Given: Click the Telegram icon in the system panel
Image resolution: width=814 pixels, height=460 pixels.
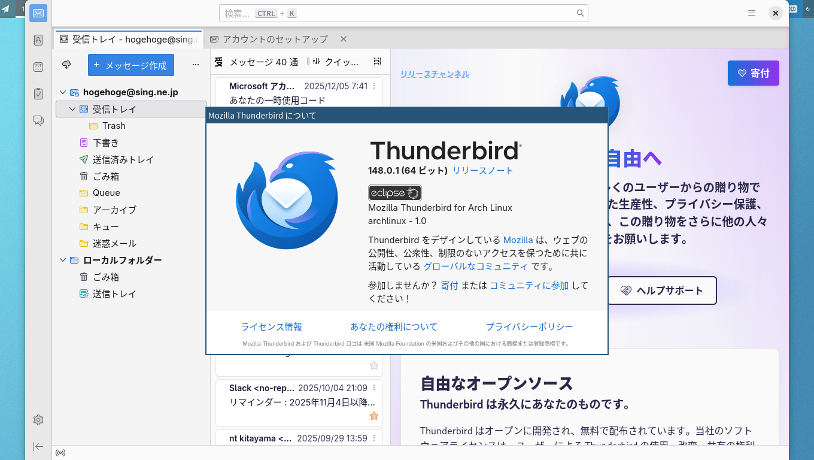Looking at the screenshot, I should 6,8.
